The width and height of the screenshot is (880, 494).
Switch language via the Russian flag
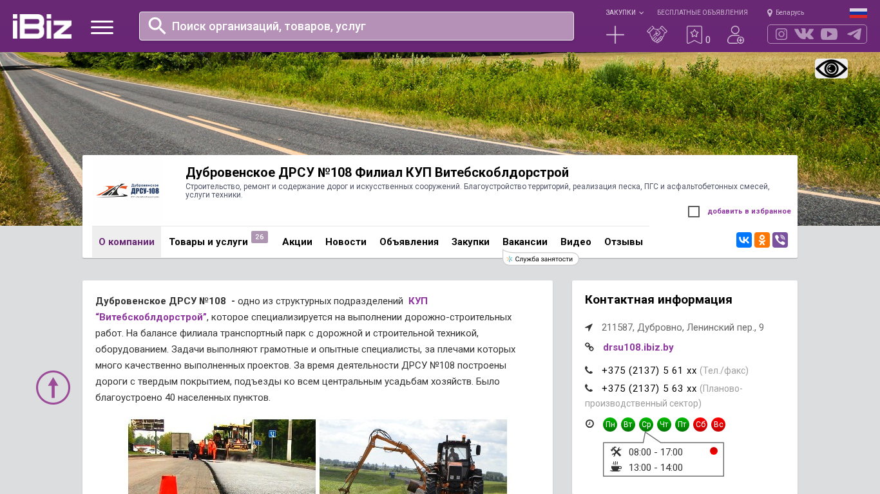pyautogui.click(x=858, y=13)
